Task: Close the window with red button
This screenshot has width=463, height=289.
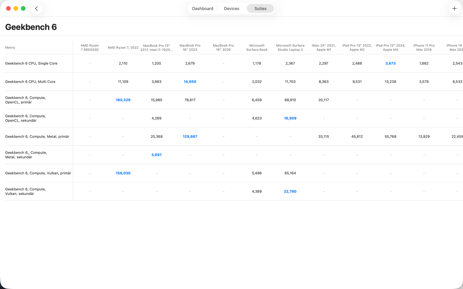Action: pyautogui.click(x=8, y=8)
